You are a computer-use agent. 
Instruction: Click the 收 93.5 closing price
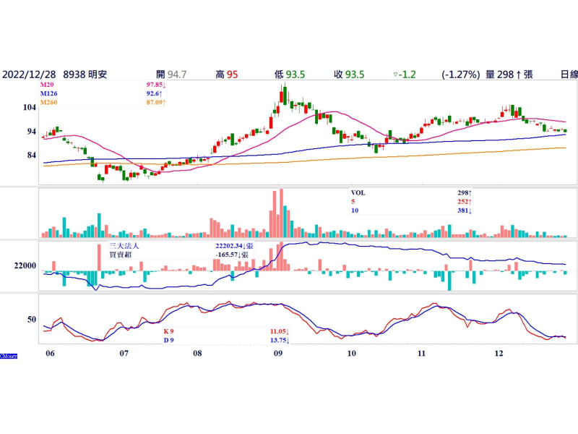pos(348,74)
